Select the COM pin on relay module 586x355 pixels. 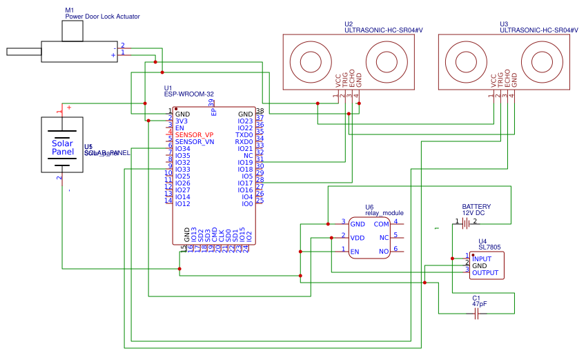click(x=381, y=224)
